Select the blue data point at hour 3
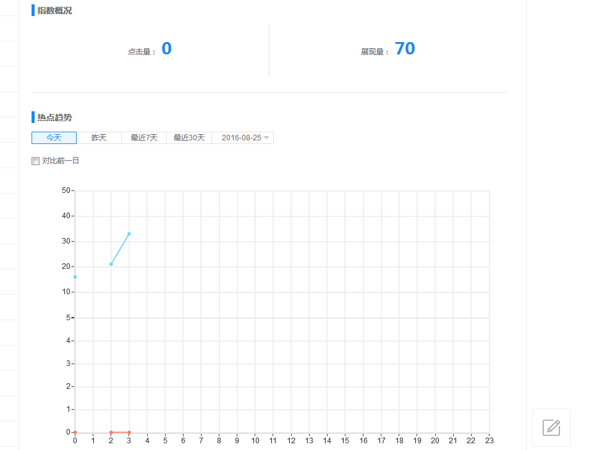The width and height of the screenshot is (594, 450). 129,234
